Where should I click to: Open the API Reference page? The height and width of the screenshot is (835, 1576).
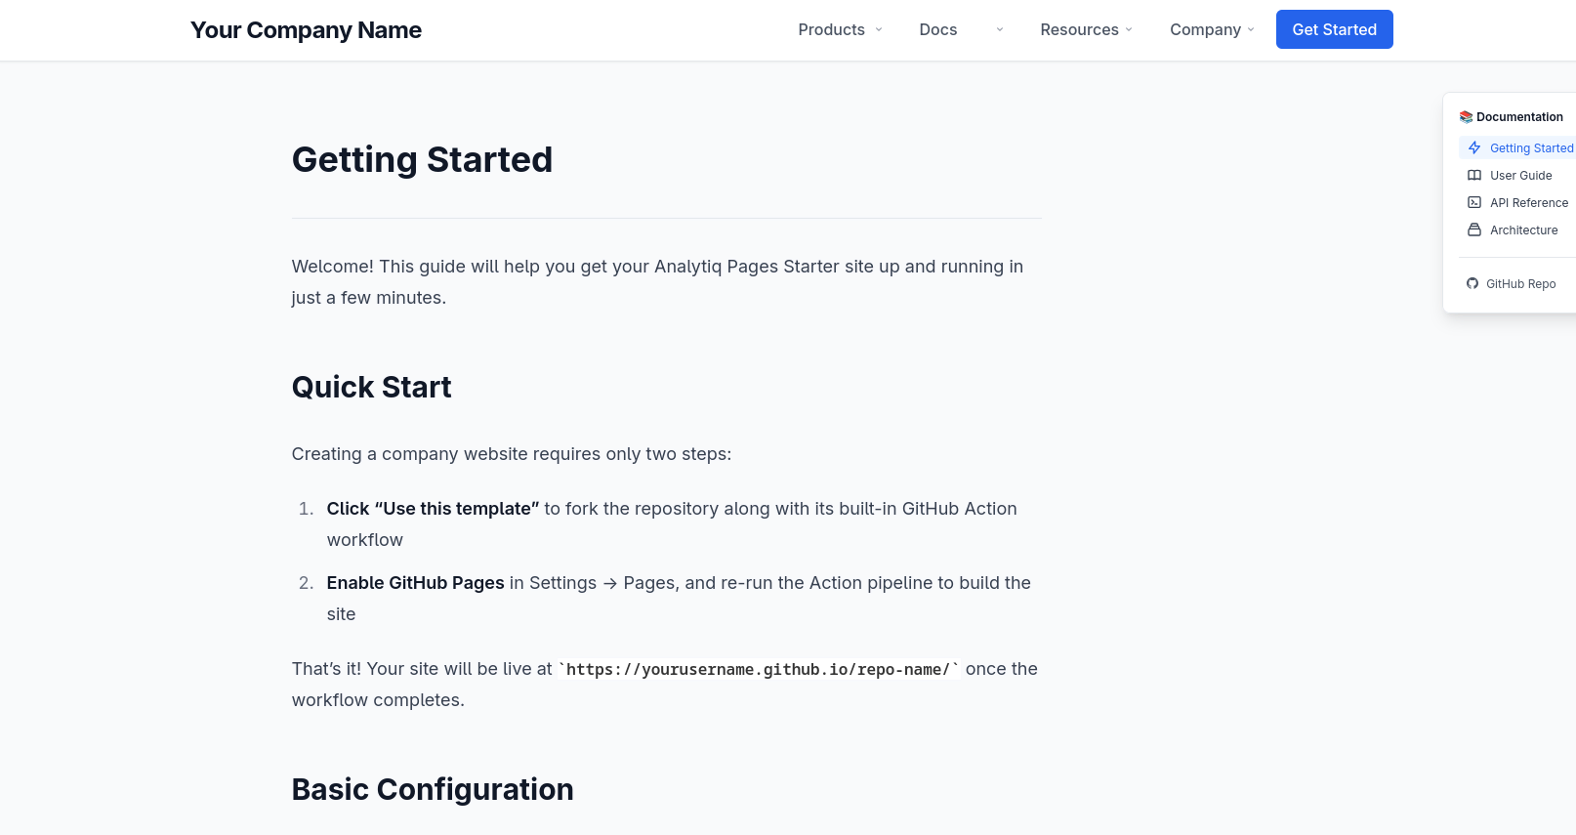[1527, 202]
